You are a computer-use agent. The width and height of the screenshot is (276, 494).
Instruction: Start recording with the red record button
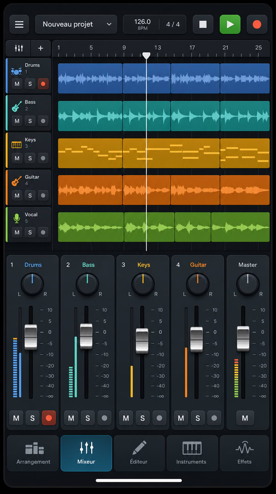click(x=257, y=24)
